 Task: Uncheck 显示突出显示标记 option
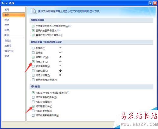coord(33,31)
